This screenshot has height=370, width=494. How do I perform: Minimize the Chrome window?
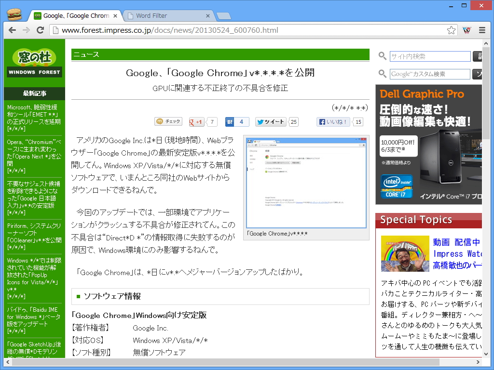click(451, 6)
